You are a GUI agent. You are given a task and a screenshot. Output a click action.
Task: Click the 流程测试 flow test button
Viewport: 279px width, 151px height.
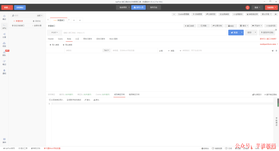20,8
